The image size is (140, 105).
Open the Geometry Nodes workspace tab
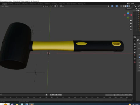[72, 4]
